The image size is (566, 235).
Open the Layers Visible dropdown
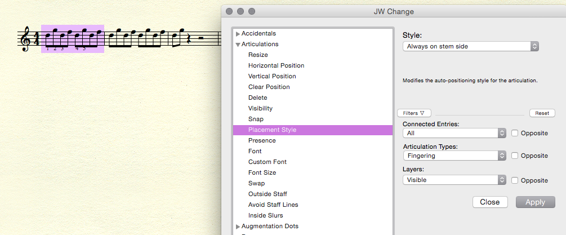[x=454, y=180]
